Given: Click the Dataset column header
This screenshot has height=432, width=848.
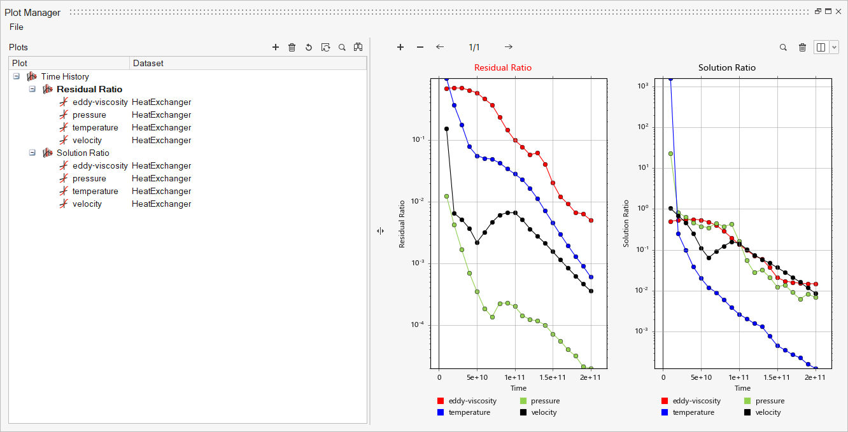Looking at the screenshot, I should click(148, 63).
